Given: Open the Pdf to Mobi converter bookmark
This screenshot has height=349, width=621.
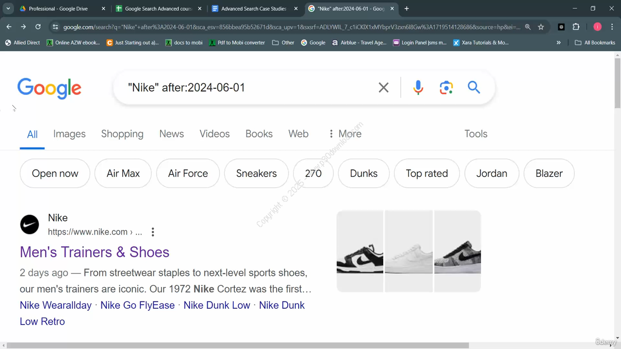Looking at the screenshot, I should pos(237,43).
